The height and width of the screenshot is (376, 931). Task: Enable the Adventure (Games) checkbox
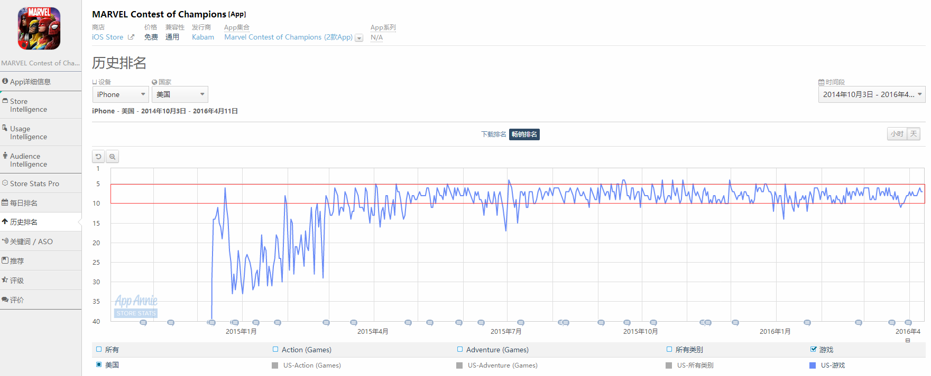coord(460,349)
